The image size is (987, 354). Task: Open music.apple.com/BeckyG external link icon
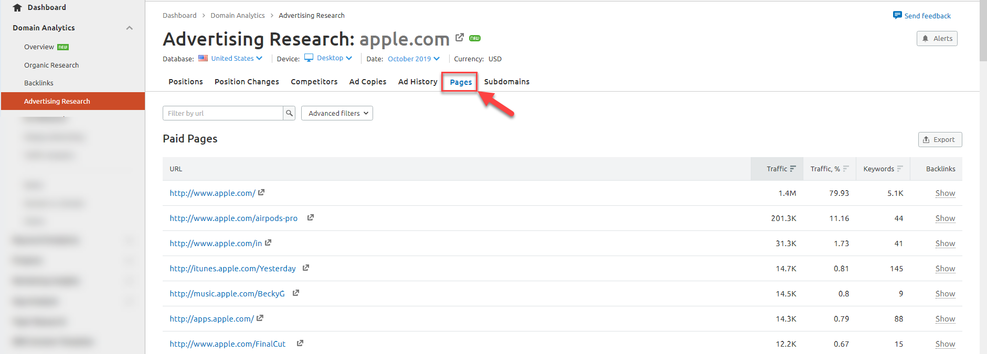(296, 293)
